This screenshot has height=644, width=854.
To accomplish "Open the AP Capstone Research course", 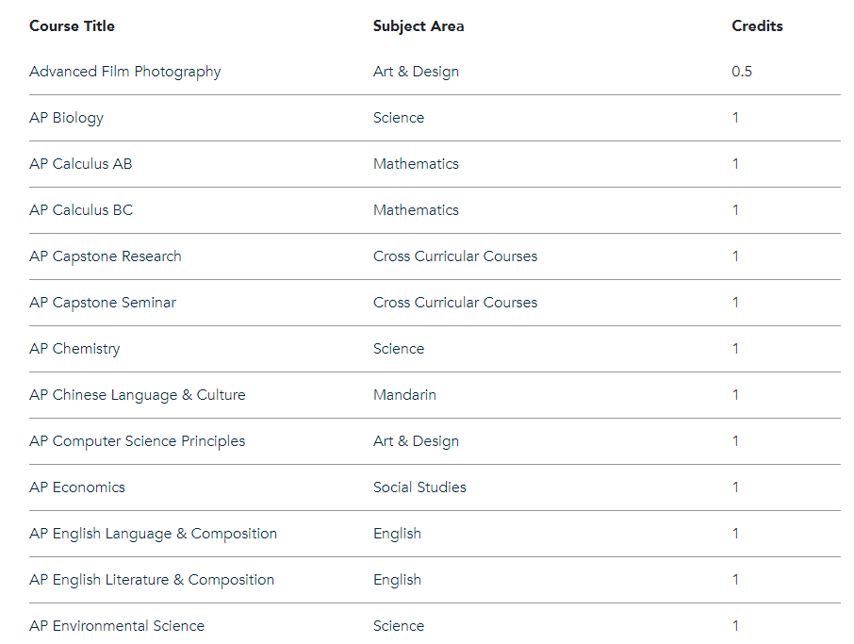I will [105, 256].
